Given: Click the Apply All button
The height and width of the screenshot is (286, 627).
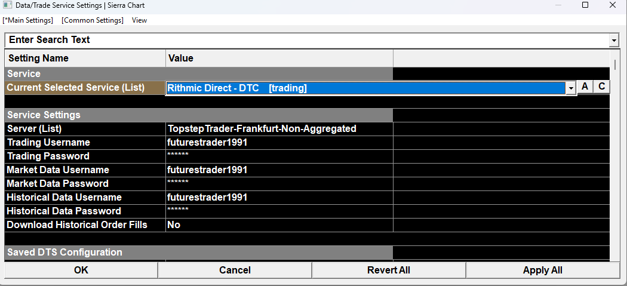Looking at the screenshot, I should click(x=543, y=270).
